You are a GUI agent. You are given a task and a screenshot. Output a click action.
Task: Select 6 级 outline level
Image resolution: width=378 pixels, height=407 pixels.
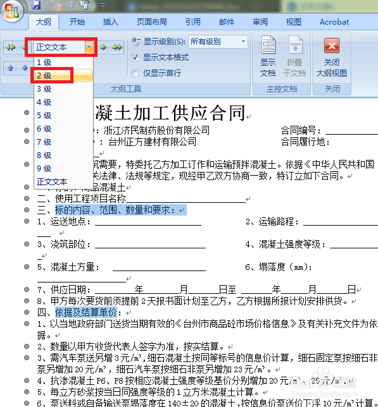coord(64,128)
